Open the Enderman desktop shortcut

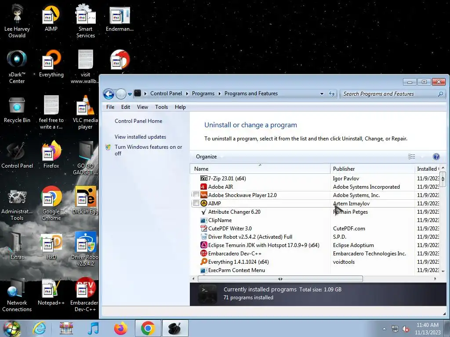[120, 18]
